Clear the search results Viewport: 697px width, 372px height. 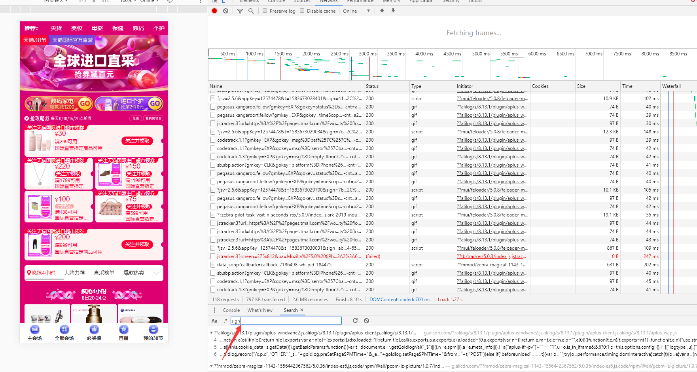366,321
